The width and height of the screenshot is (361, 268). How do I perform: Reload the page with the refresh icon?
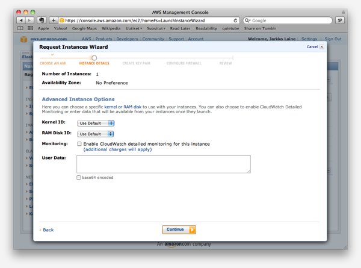click(235, 20)
